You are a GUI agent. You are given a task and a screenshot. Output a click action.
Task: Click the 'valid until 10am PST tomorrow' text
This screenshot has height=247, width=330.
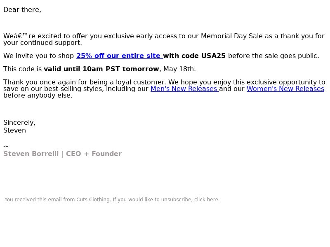point(101,69)
